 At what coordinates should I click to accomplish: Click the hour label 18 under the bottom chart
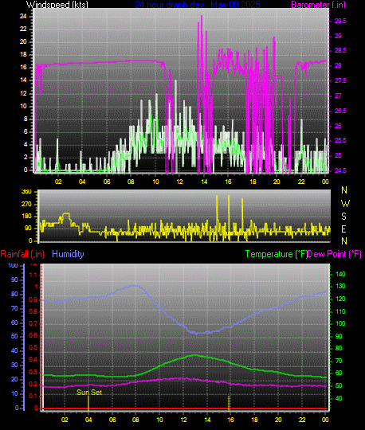click(254, 420)
